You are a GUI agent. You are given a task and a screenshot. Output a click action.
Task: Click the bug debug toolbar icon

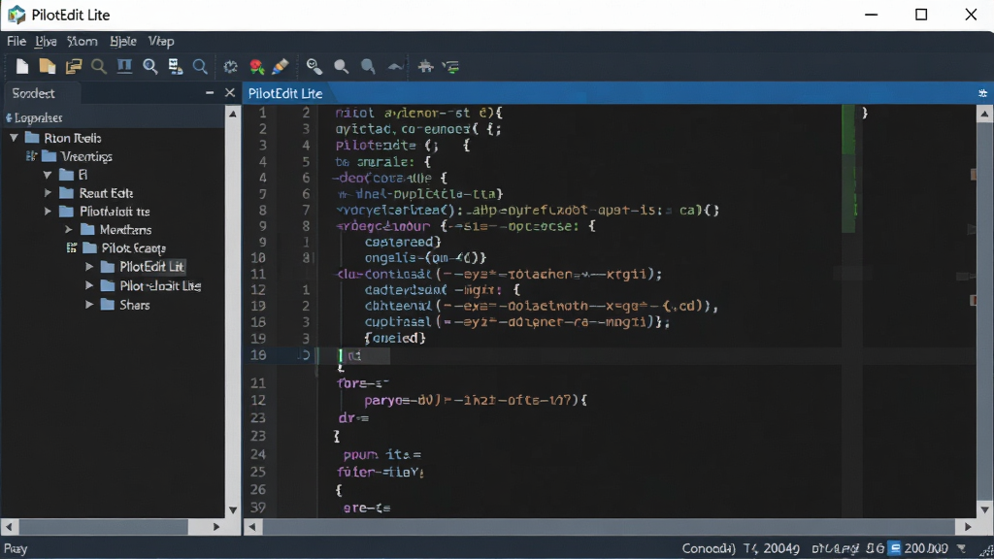(x=425, y=67)
